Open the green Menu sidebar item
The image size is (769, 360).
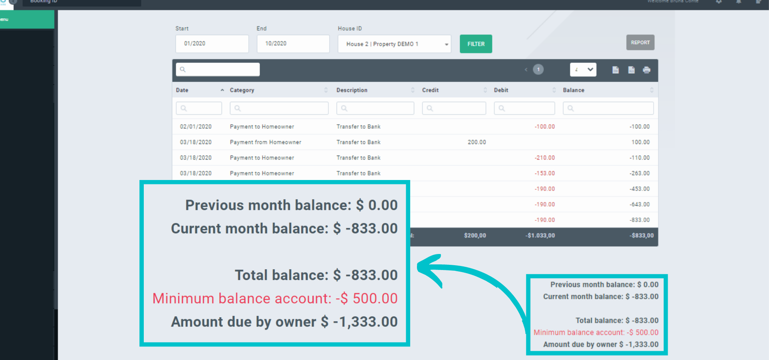click(26, 19)
